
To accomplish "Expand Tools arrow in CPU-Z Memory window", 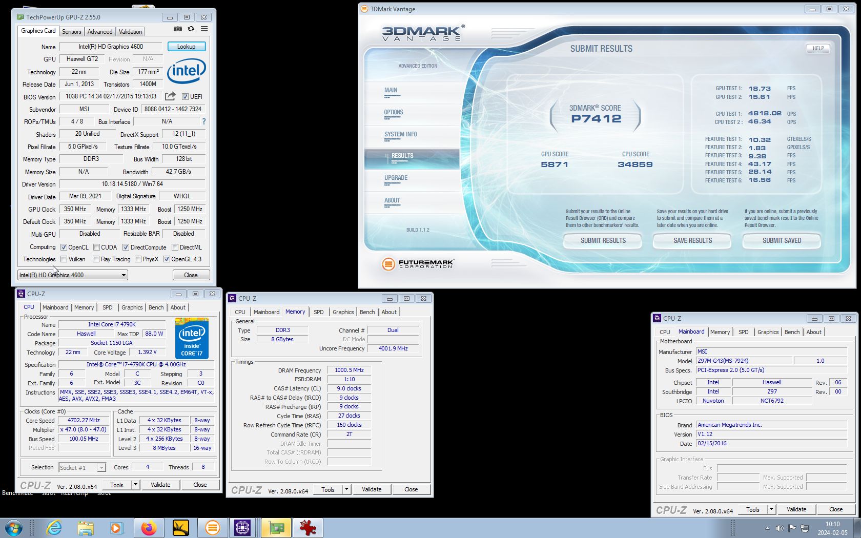I will click(346, 489).
